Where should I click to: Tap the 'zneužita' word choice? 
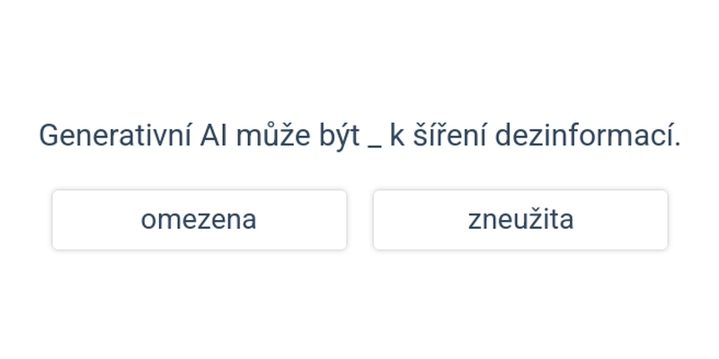pos(520,220)
